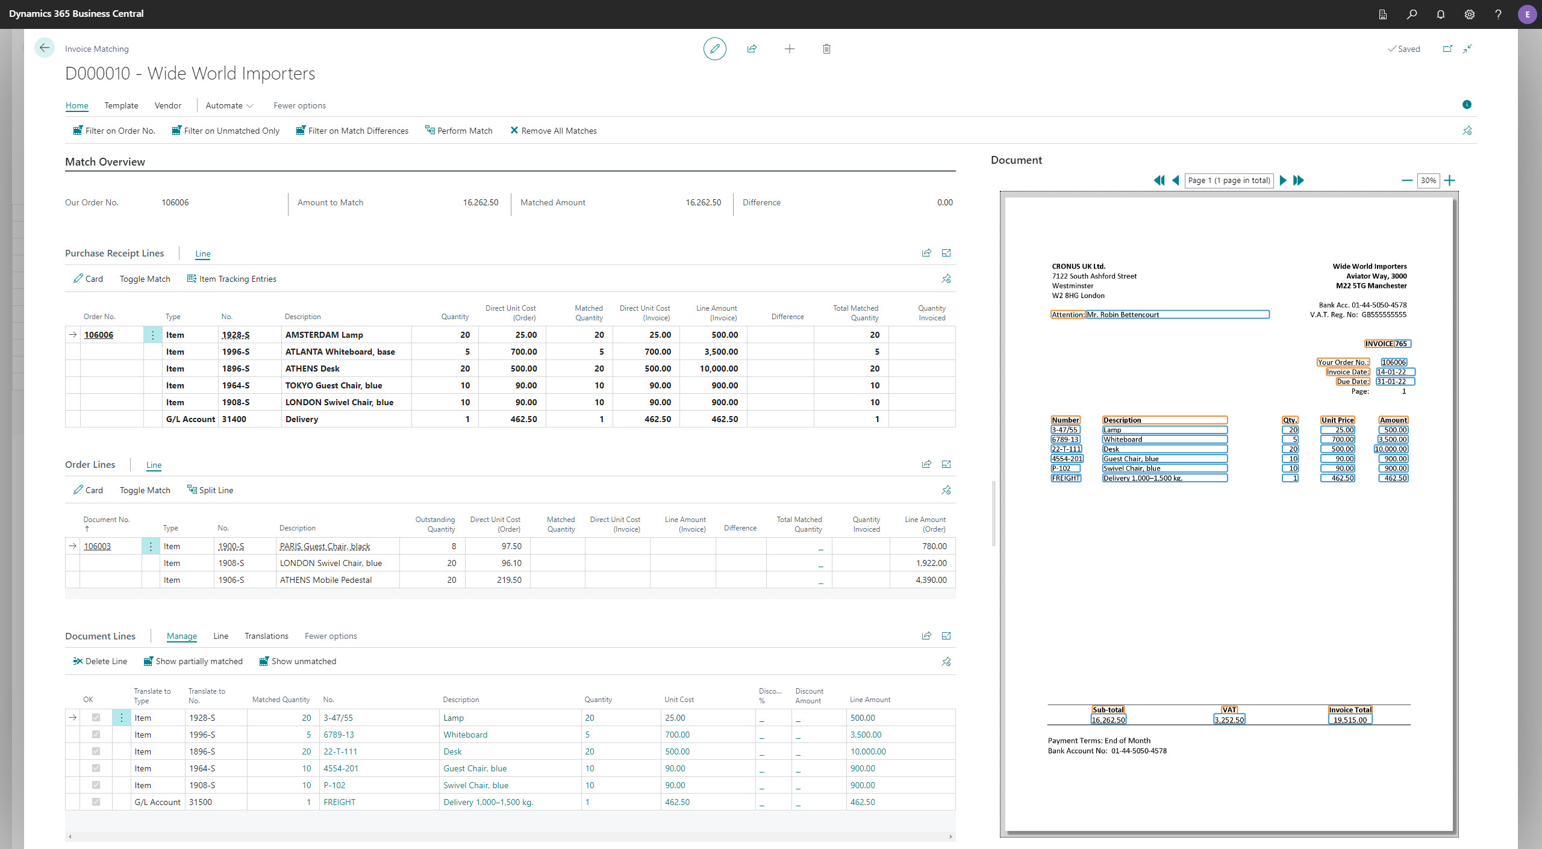Screen dimensions: 1542x849
Task: Click the back arrow to leave Invoice Matching
Action: [x=45, y=48]
